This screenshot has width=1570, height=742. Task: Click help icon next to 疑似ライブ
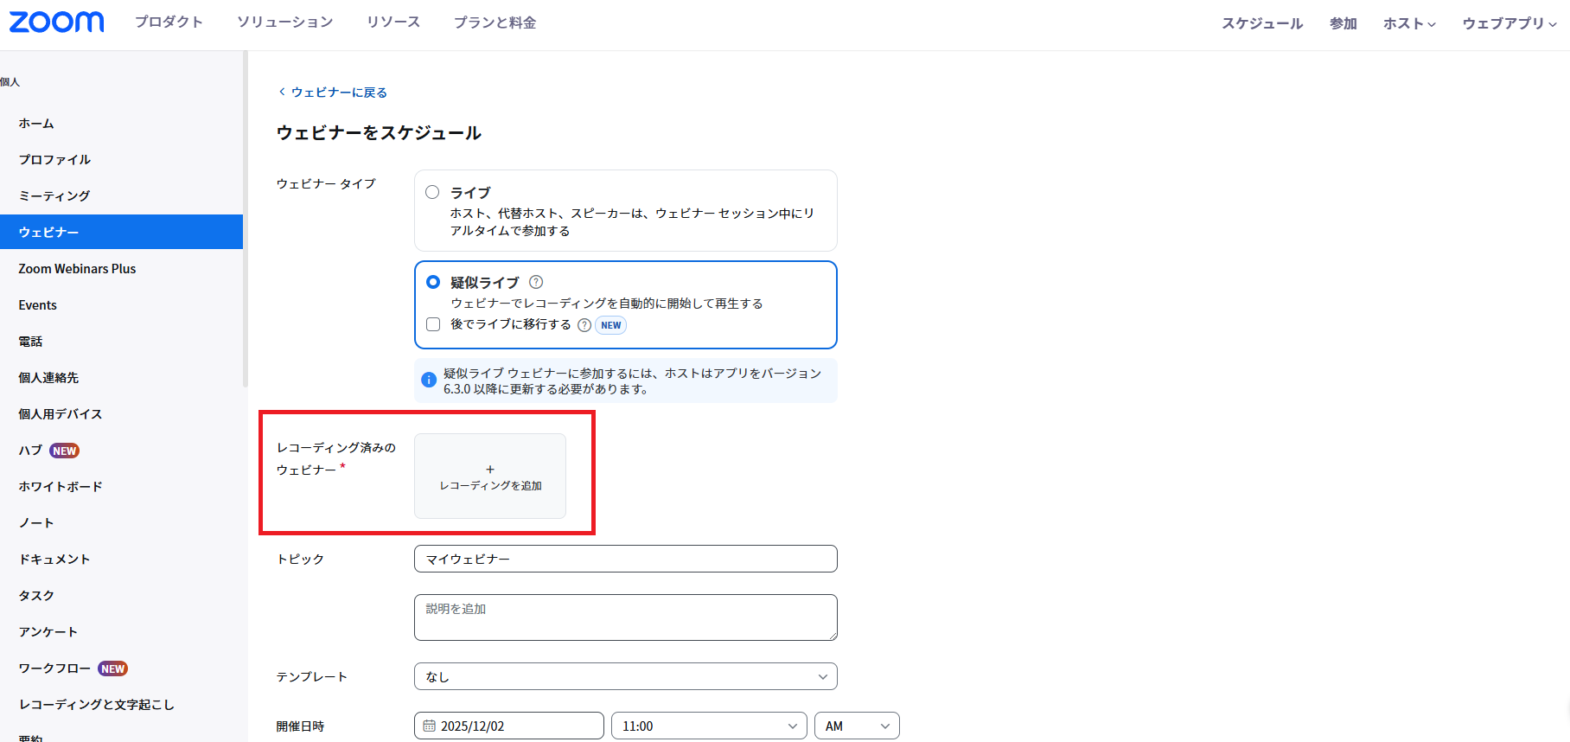coord(536,282)
